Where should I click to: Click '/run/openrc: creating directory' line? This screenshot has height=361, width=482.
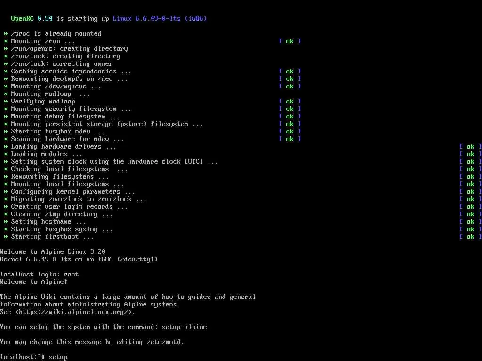pos(70,49)
